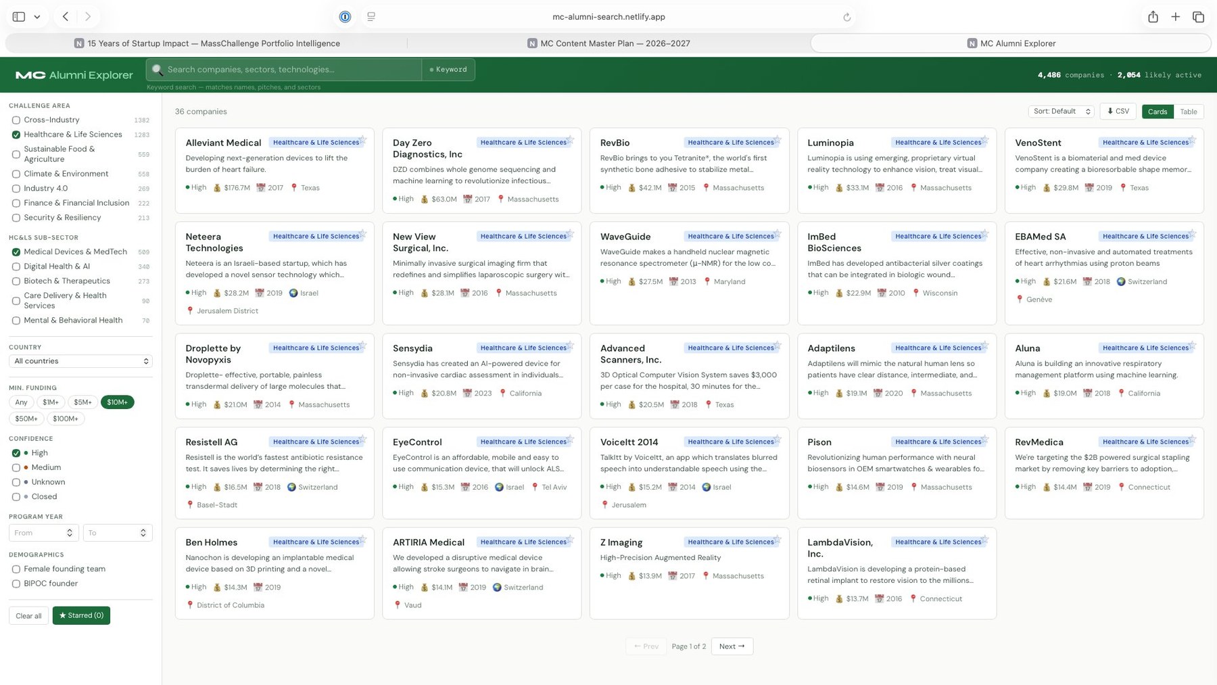Click the browser address bar URL
The image size is (1217, 685).
[x=608, y=17]
